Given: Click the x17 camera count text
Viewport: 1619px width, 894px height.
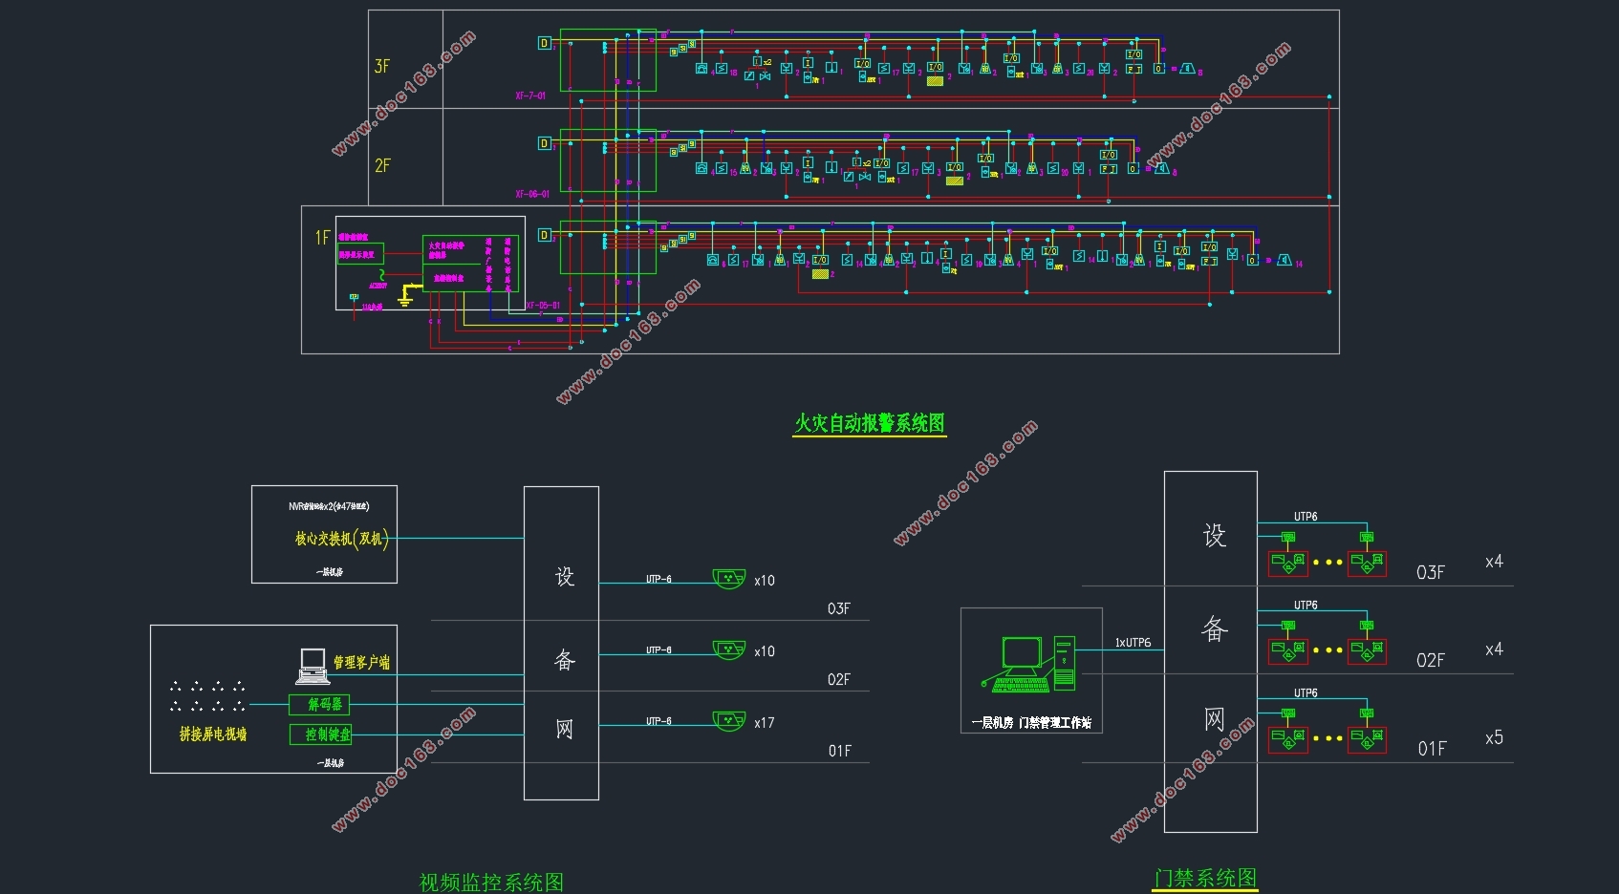Looking at the screenshot, I should tap(764, 723).
